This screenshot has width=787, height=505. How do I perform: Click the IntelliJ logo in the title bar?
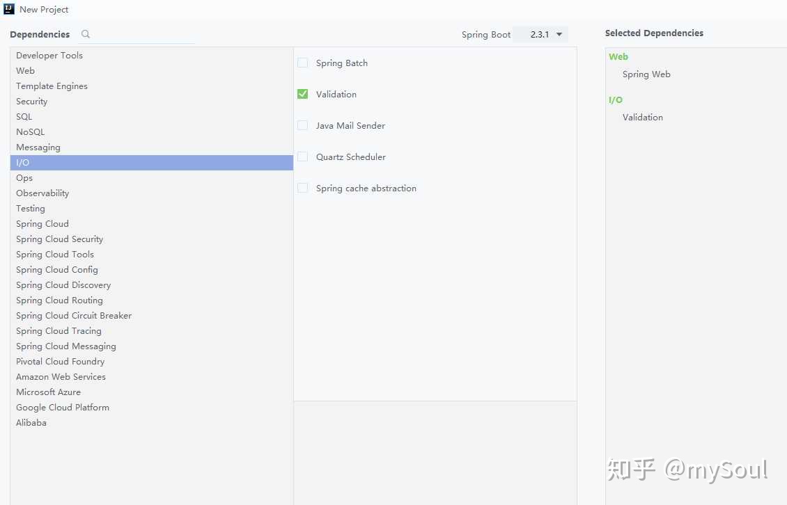[x=9, y=9]
